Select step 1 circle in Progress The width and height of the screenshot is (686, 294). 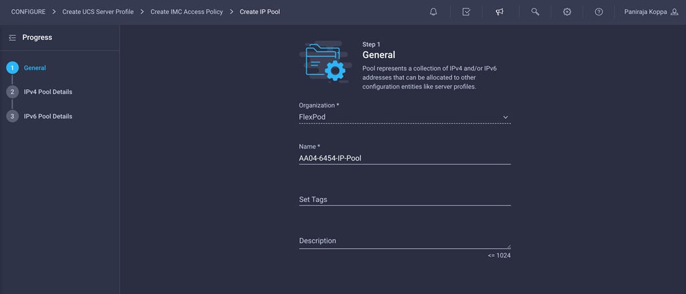12,68
